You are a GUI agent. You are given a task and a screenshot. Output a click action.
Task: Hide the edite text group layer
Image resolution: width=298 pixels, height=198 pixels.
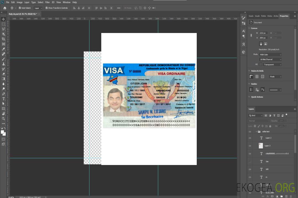[250, 132]
